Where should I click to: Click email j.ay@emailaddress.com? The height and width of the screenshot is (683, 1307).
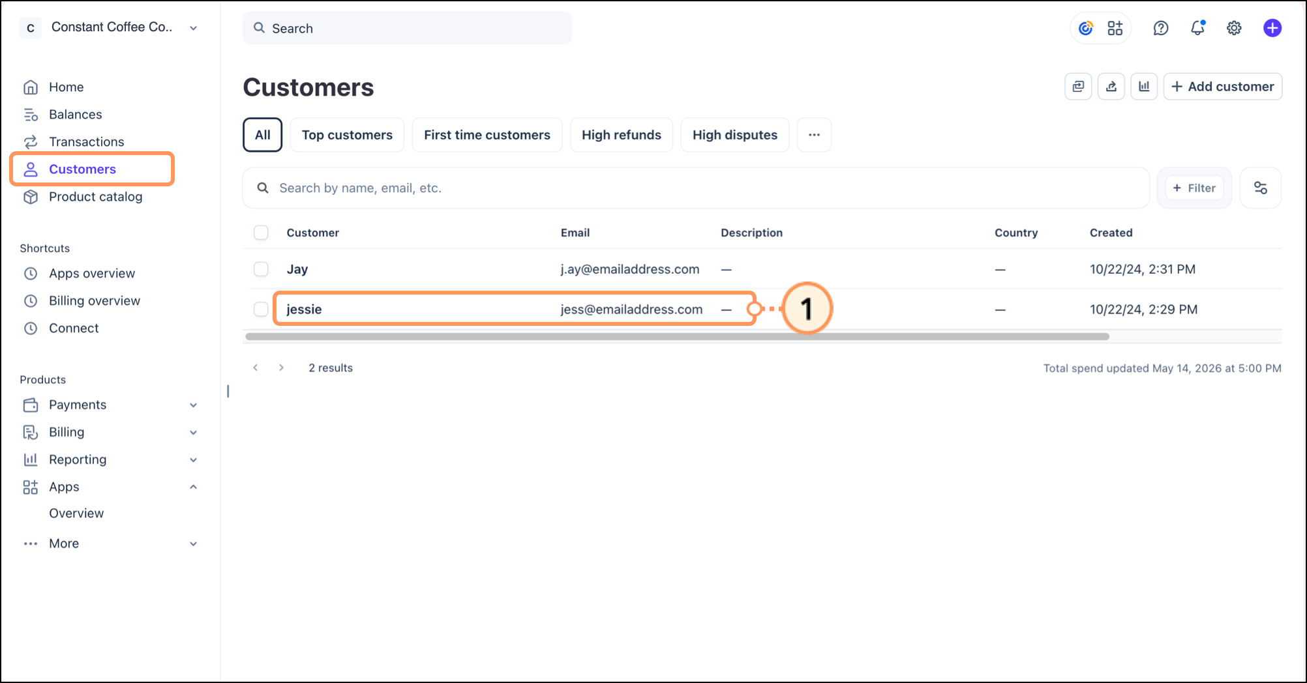tap(630, 269)
